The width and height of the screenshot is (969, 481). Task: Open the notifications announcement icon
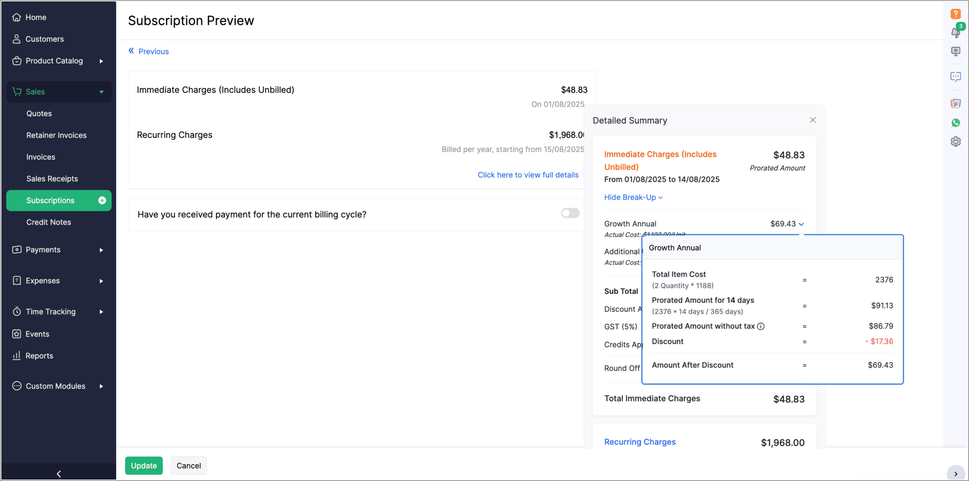point(955,33)
